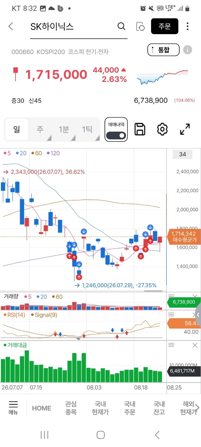This screenshot has width=201, height=447.
Task: Open the 주 period dropdown
Action: [40, 129]
